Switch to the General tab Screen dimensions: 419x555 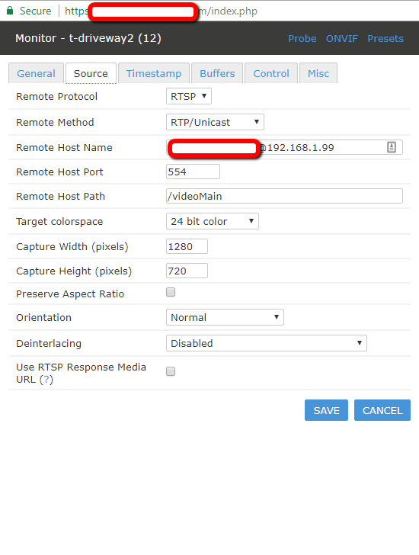[x=36, y=73]
